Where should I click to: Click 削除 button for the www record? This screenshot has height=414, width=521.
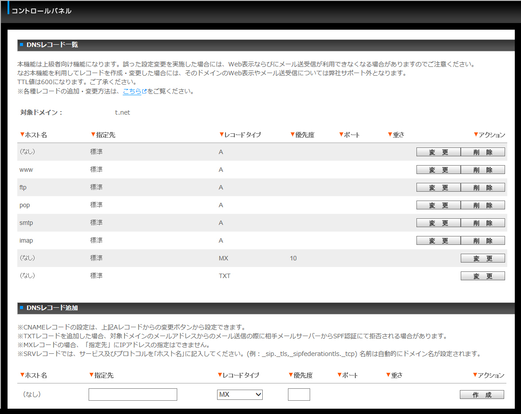coord(482,170)
